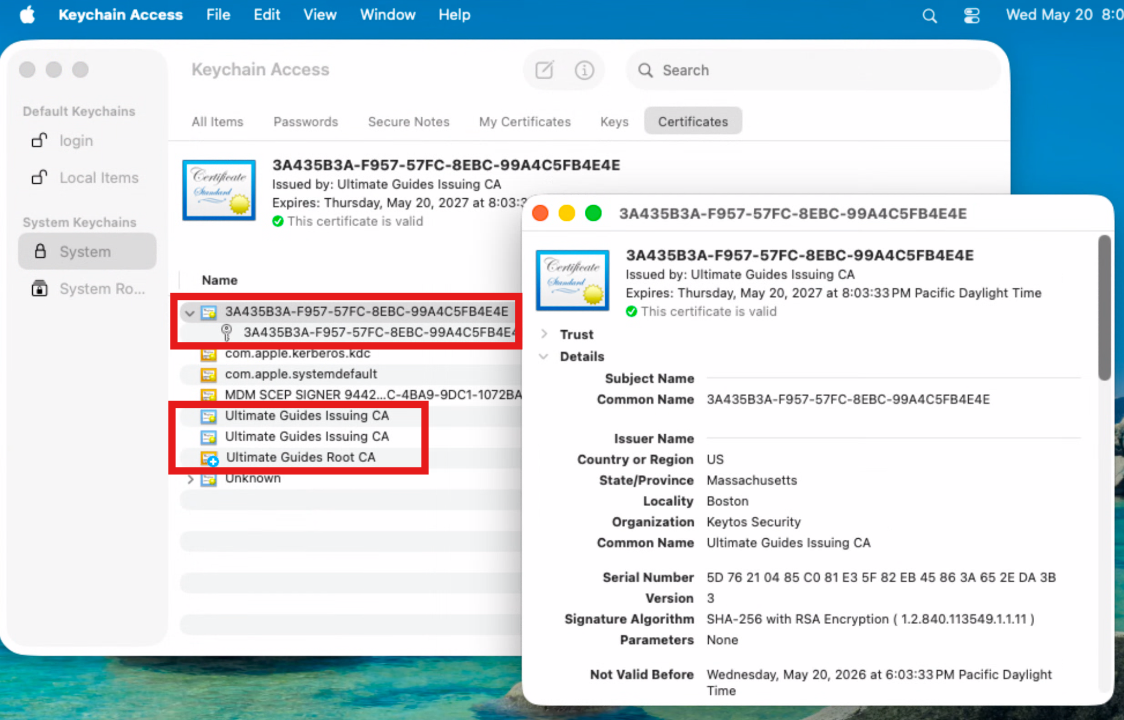Select the Certificates tab
This screenshot has width=1124, height=720.
[x=693, y=121]
